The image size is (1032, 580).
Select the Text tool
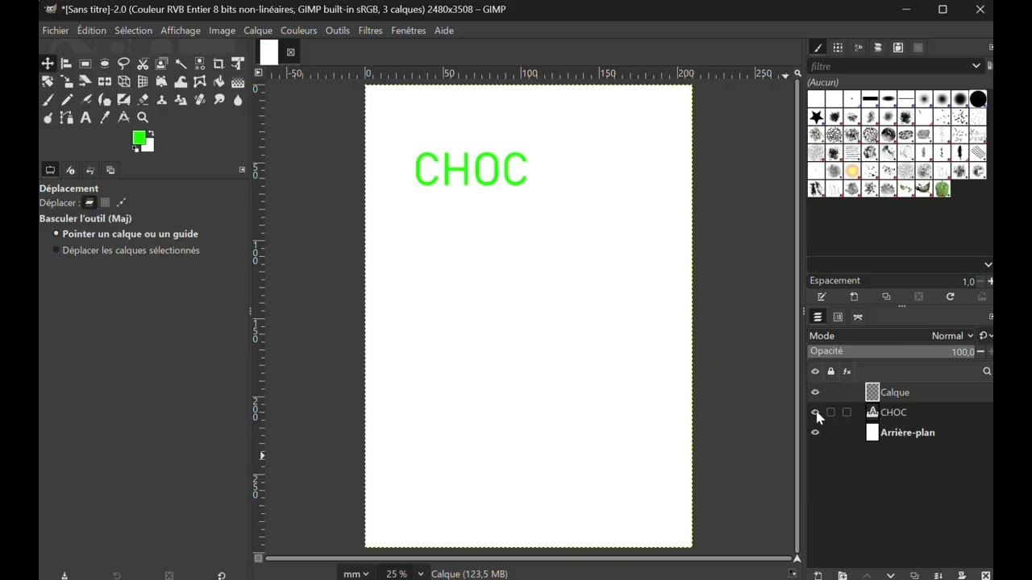[x=85, y=118]
